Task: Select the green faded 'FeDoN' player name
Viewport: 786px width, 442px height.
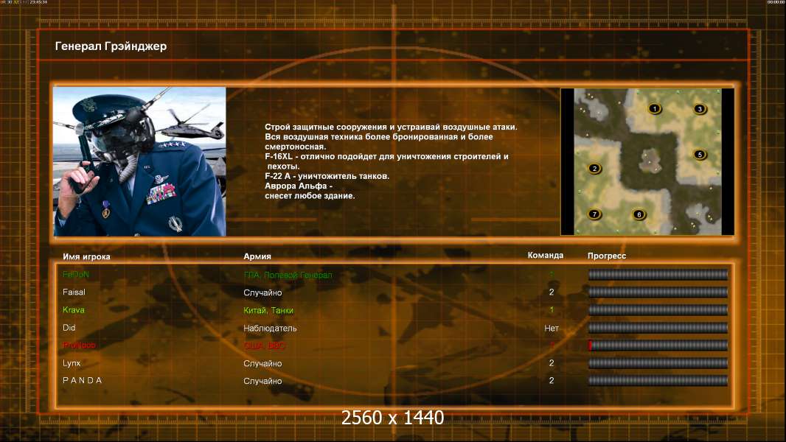Action: pyautogui.click(x=76, y=274)
